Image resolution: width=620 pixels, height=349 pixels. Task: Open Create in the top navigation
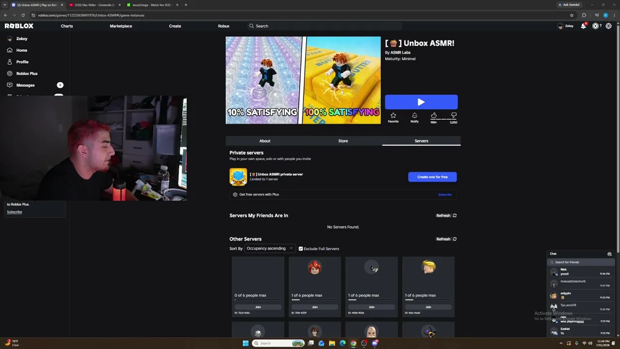(x=175, y=26)
